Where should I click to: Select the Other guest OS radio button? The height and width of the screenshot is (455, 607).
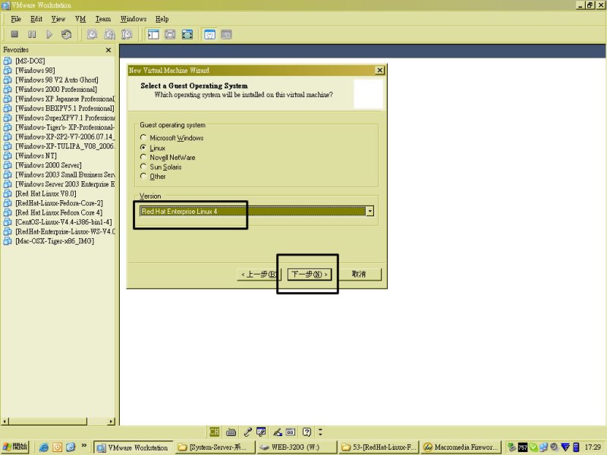(x=143, y=176)
